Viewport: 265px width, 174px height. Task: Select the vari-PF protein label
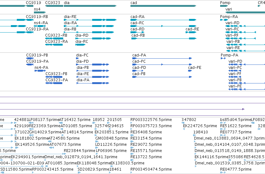[x=235, y=74]
